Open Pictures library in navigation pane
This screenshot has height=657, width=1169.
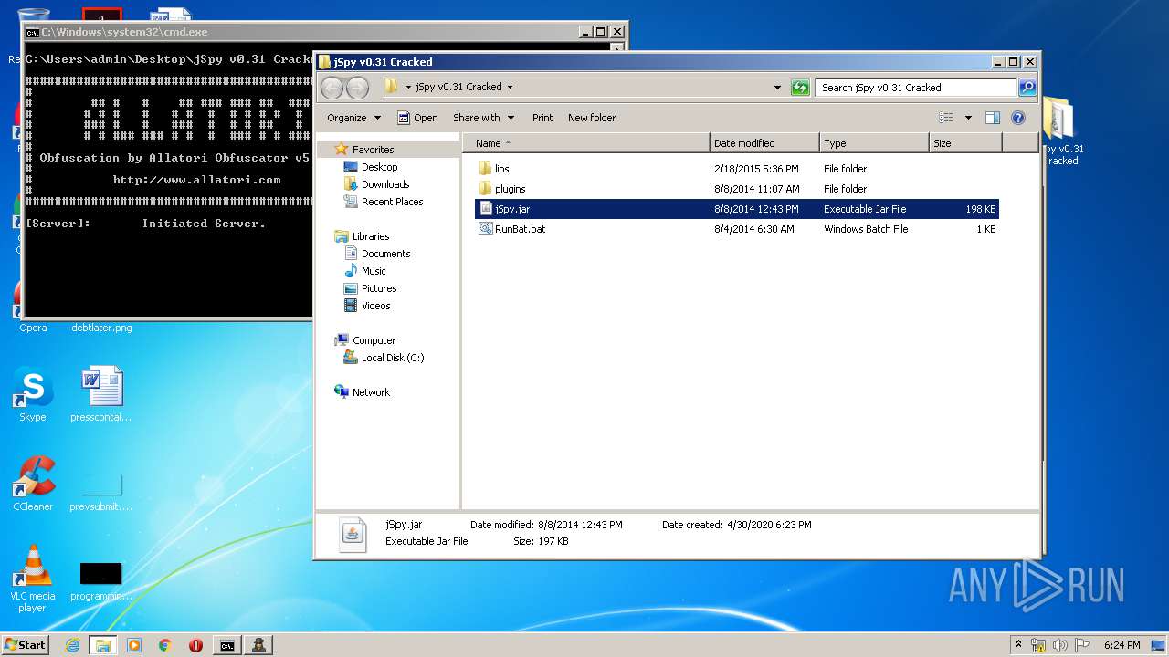[x=379, y=288]
